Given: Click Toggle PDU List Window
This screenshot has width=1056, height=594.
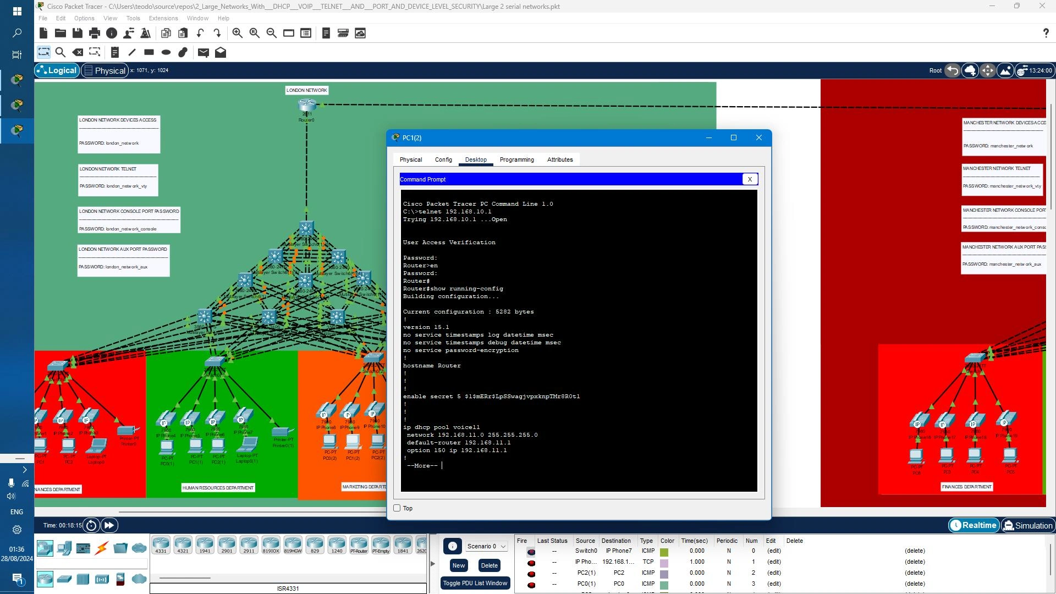Looking at the screenshot, I should coord(475,583).
